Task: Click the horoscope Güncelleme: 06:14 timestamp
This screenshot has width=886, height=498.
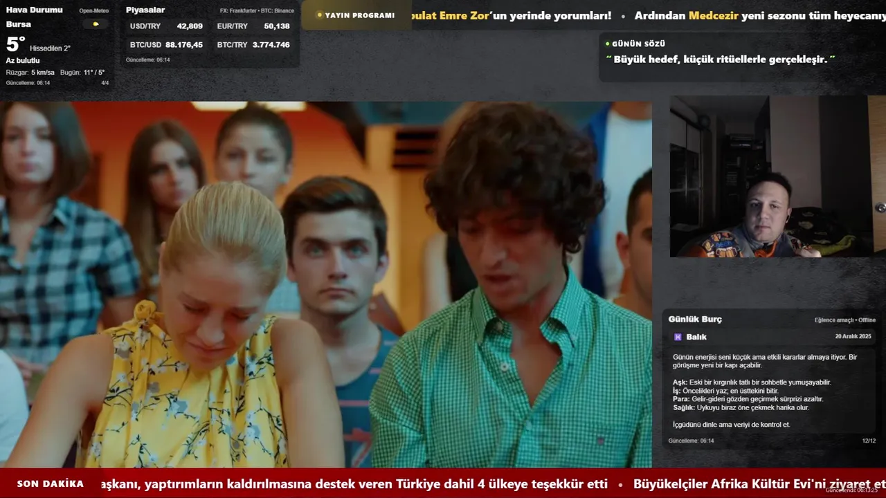Action: coord(691,441)
